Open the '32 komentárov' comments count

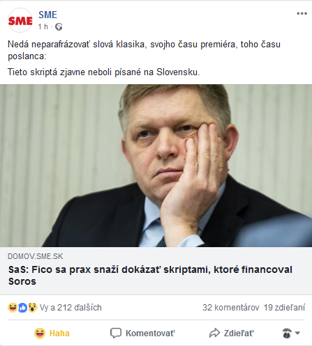[231, 308]
